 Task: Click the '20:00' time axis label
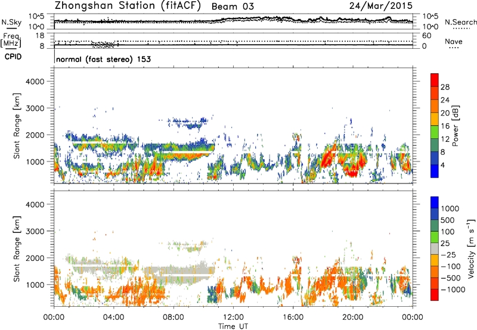353,317
